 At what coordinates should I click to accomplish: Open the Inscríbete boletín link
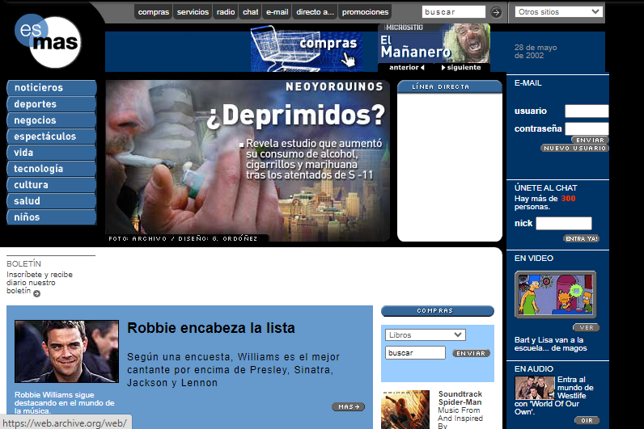(40, 283)
